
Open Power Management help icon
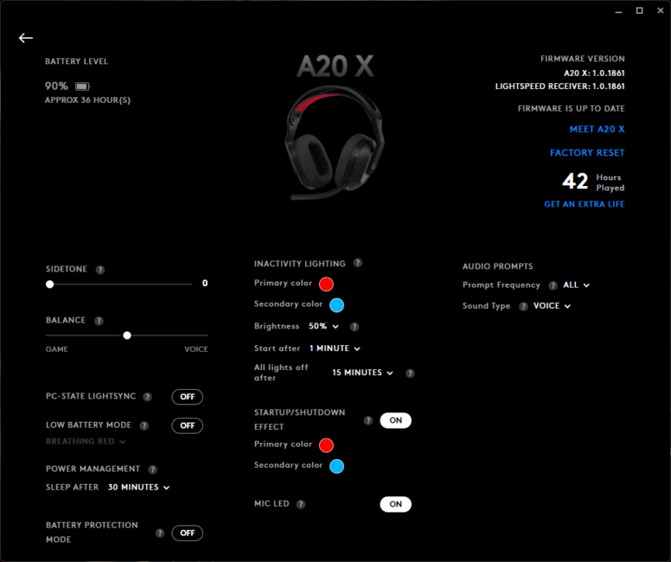pos(152,469)
